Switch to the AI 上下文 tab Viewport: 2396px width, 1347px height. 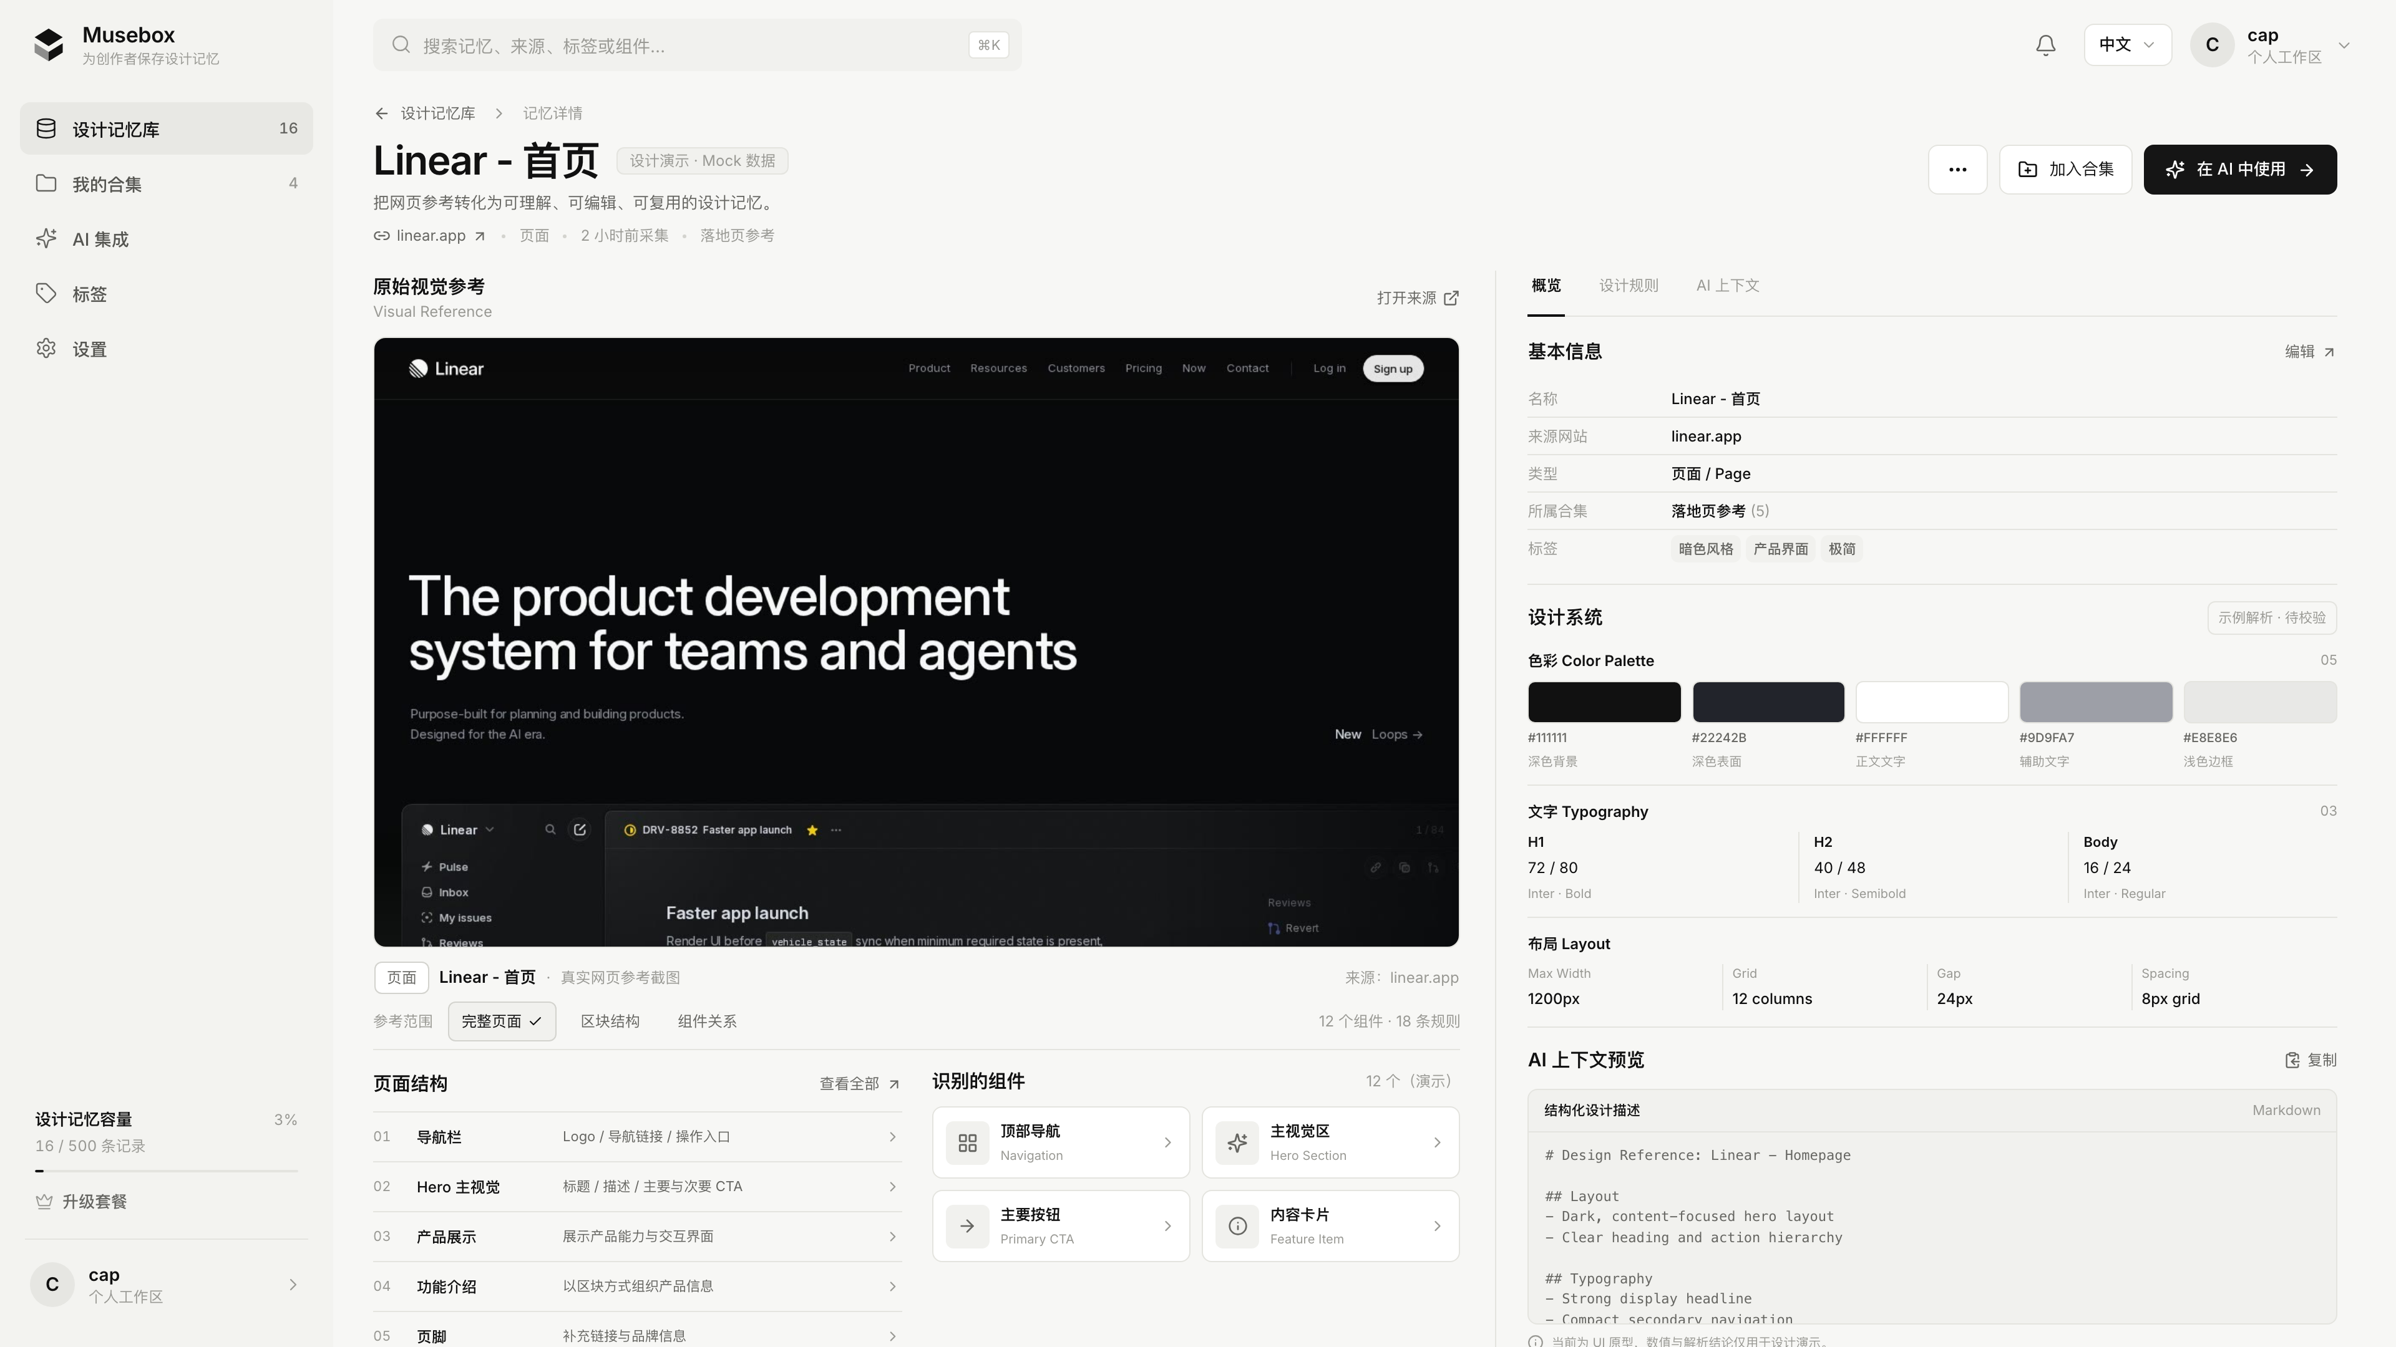1727,286
